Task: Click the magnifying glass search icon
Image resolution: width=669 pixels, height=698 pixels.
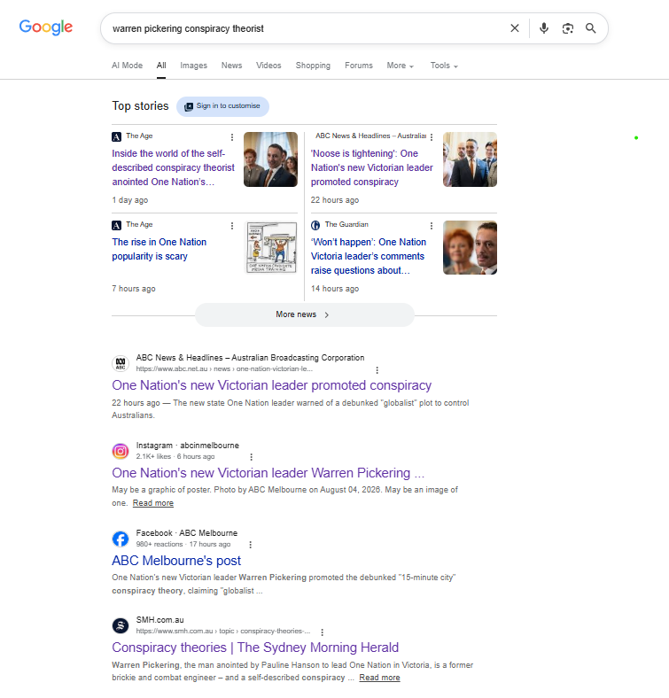Action: [591, 28]
